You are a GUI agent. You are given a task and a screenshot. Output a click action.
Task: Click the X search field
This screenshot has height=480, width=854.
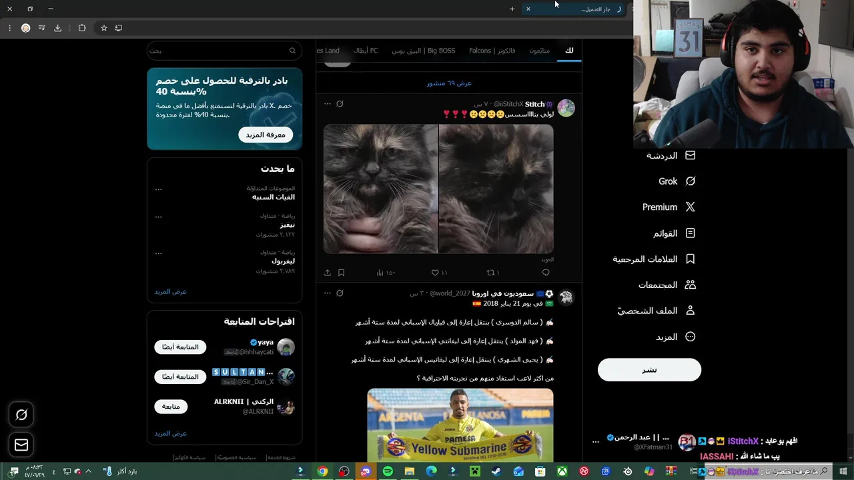(x=225, y=51)
